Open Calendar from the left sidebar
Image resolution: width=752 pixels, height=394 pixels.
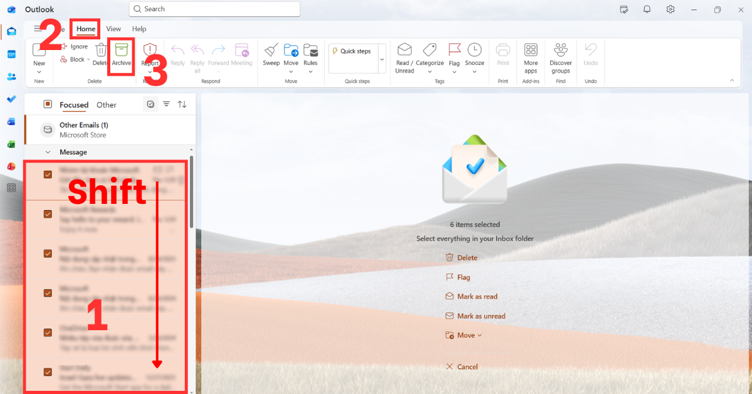click(11, 54)
